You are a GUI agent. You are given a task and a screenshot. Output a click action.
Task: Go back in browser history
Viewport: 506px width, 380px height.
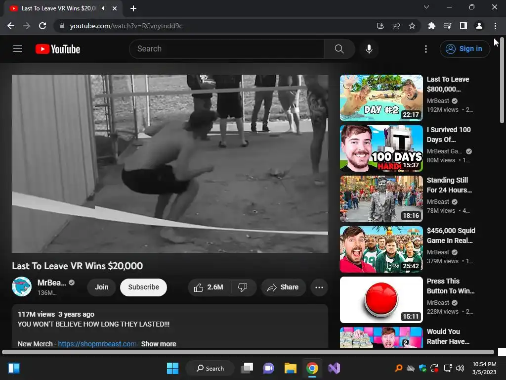click(x=11, y=26)
